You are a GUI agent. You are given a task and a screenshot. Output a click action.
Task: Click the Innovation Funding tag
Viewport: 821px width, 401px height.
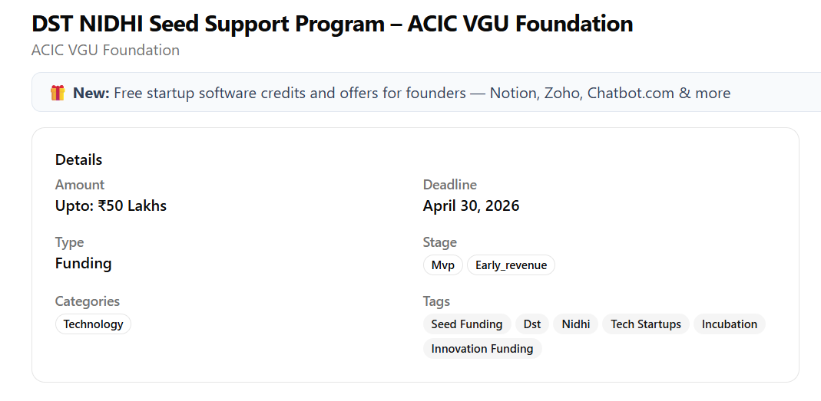pos(482,349)
